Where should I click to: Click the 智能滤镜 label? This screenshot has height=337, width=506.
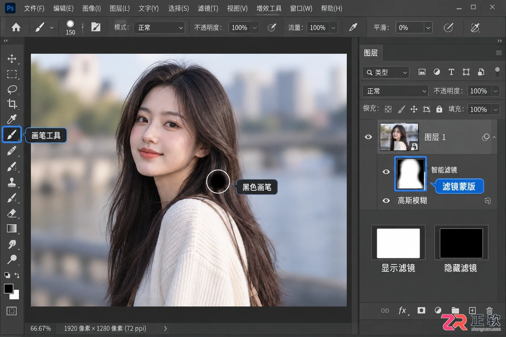pos(444,170)
